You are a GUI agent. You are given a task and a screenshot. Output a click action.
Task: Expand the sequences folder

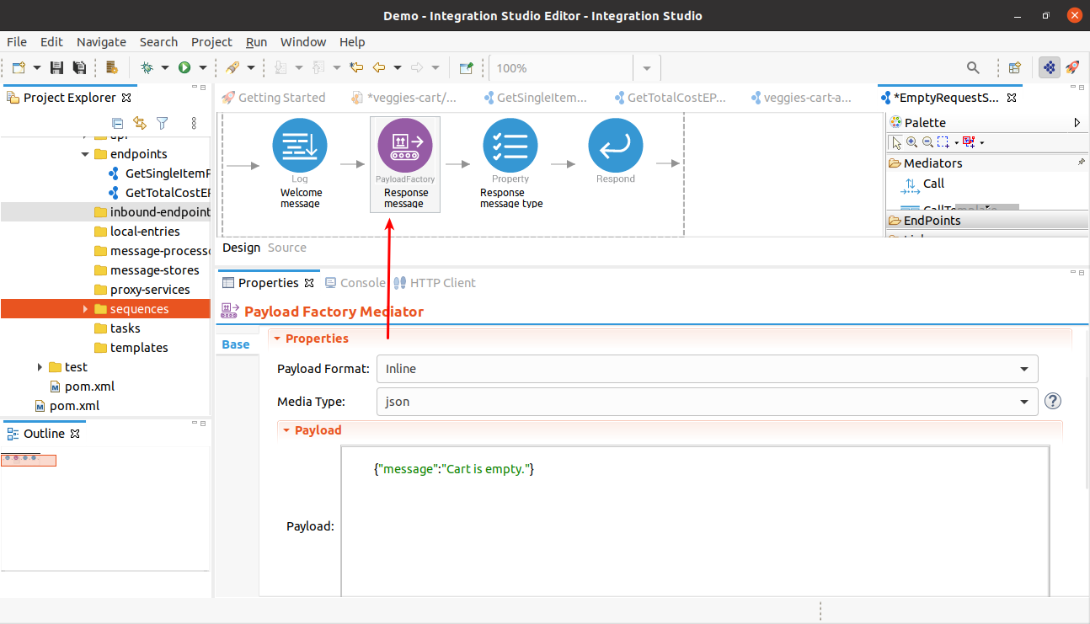[x=85, y=309]
